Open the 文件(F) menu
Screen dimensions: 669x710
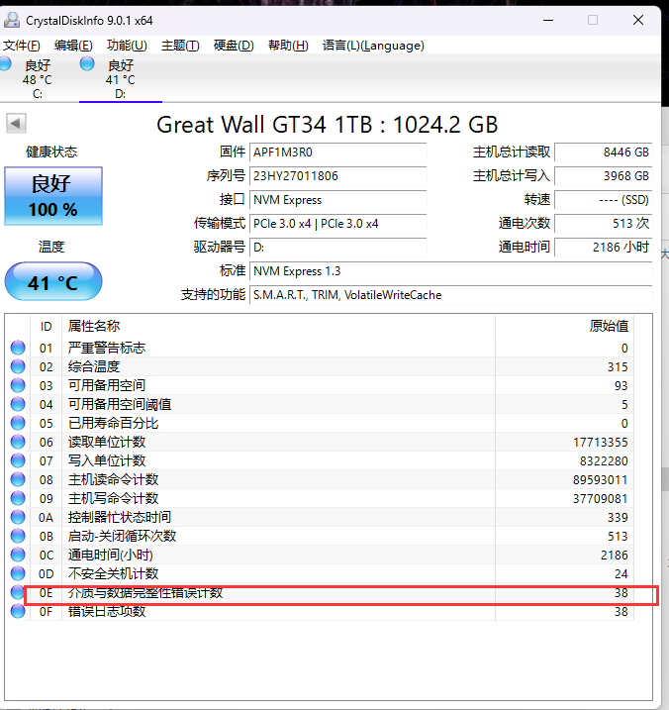tap(21, 46)
